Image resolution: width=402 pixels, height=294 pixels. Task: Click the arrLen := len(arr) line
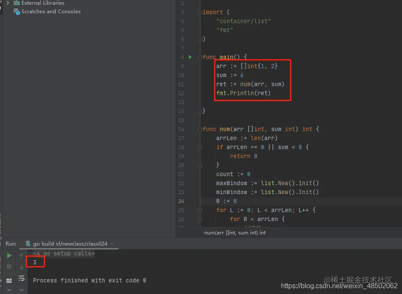[x=247, y=138]
